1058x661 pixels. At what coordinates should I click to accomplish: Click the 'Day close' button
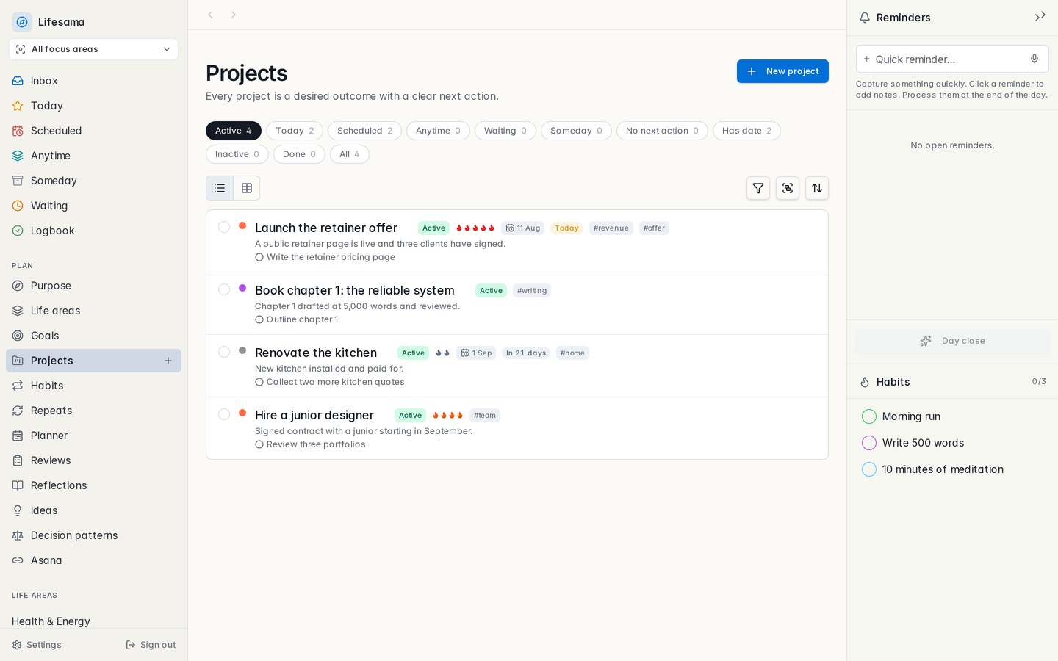click(x=952, y=341)
